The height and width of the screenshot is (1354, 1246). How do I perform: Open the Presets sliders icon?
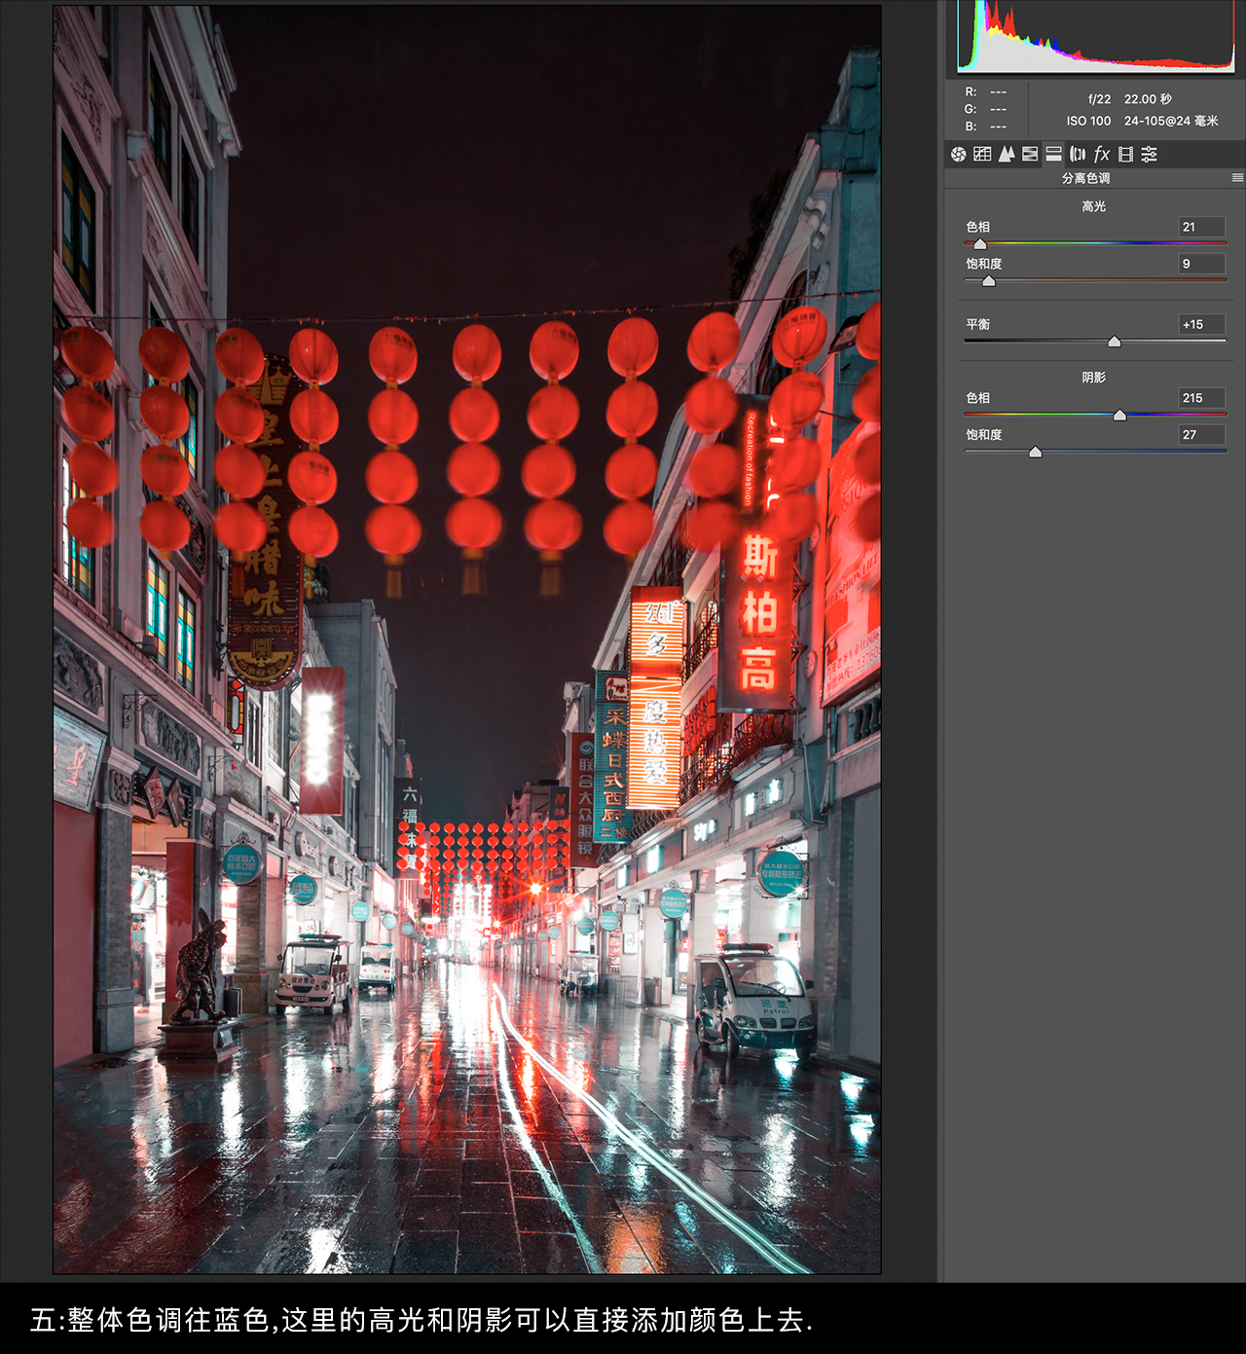click(1150, 154)
